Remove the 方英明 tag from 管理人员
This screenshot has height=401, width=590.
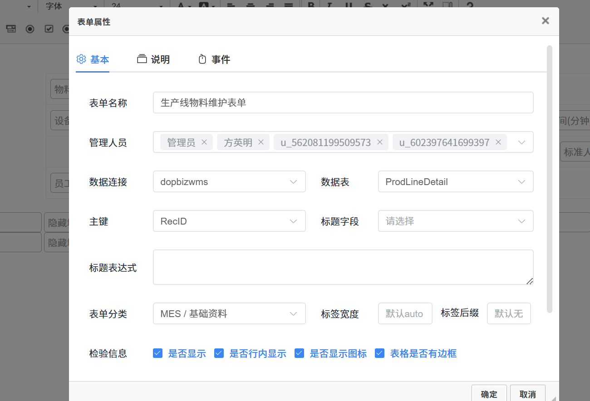tap(261, 142)
